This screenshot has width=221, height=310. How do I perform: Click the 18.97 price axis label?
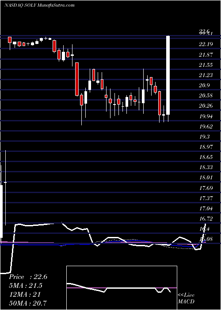206,147
